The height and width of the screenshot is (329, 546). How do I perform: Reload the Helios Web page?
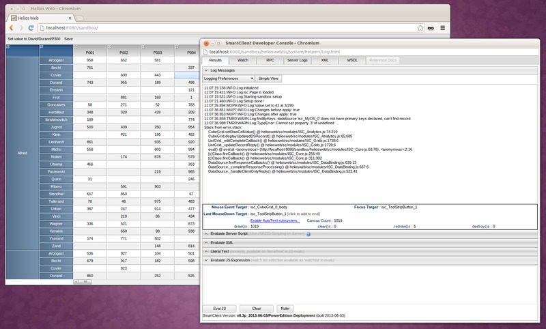coord(32,28)
